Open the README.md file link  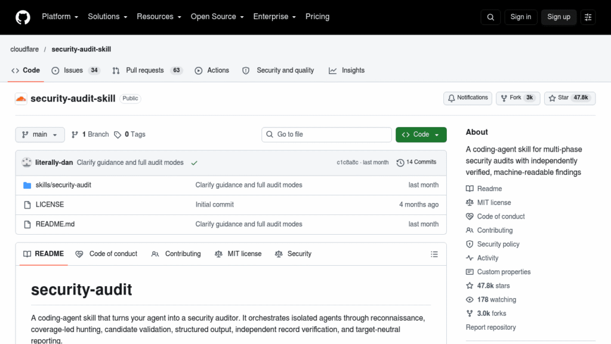coord(55,225)
